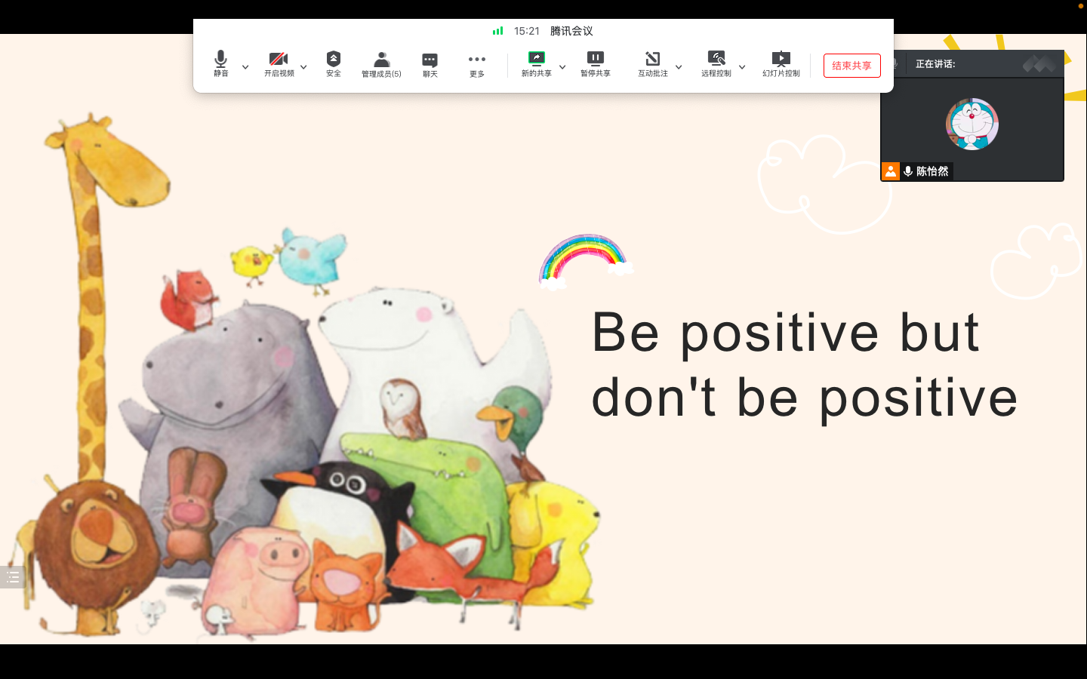The height and width of the screenshot is (679, 1087).
Task: Expand the microphone options arrow
Action: click(x=245, y=67)
